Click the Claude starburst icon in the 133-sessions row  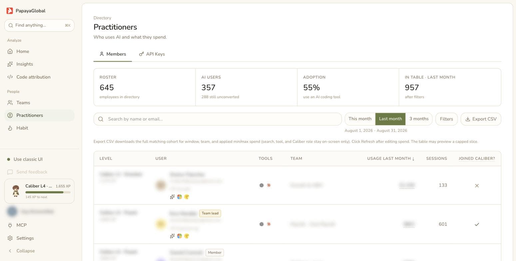(x=269, y=185)
